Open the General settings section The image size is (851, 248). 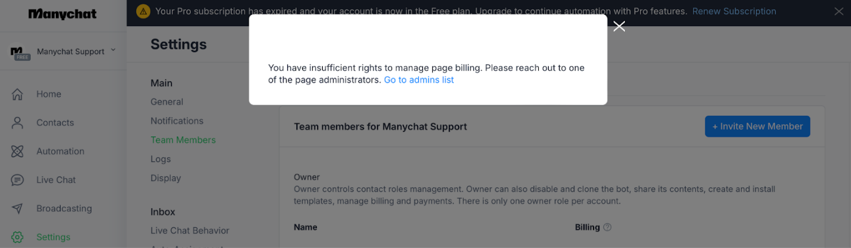point(167,102)
